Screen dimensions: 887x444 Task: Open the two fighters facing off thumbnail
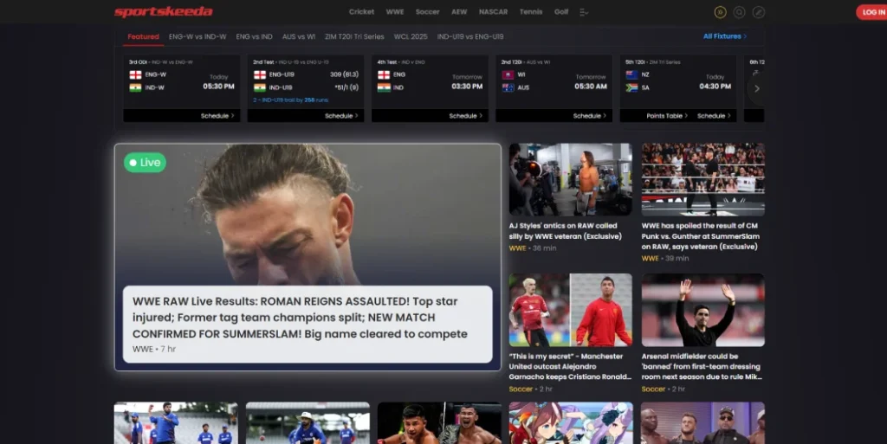pyautogui.click(x=439, y=422)
